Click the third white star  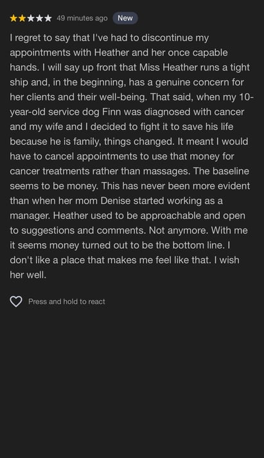click(31, 19)
